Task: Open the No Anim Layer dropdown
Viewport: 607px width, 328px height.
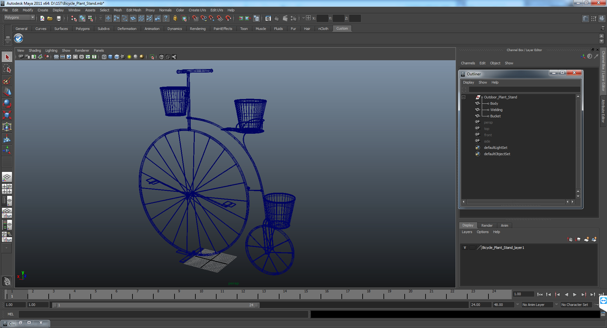Action: (x=518, y=305)
